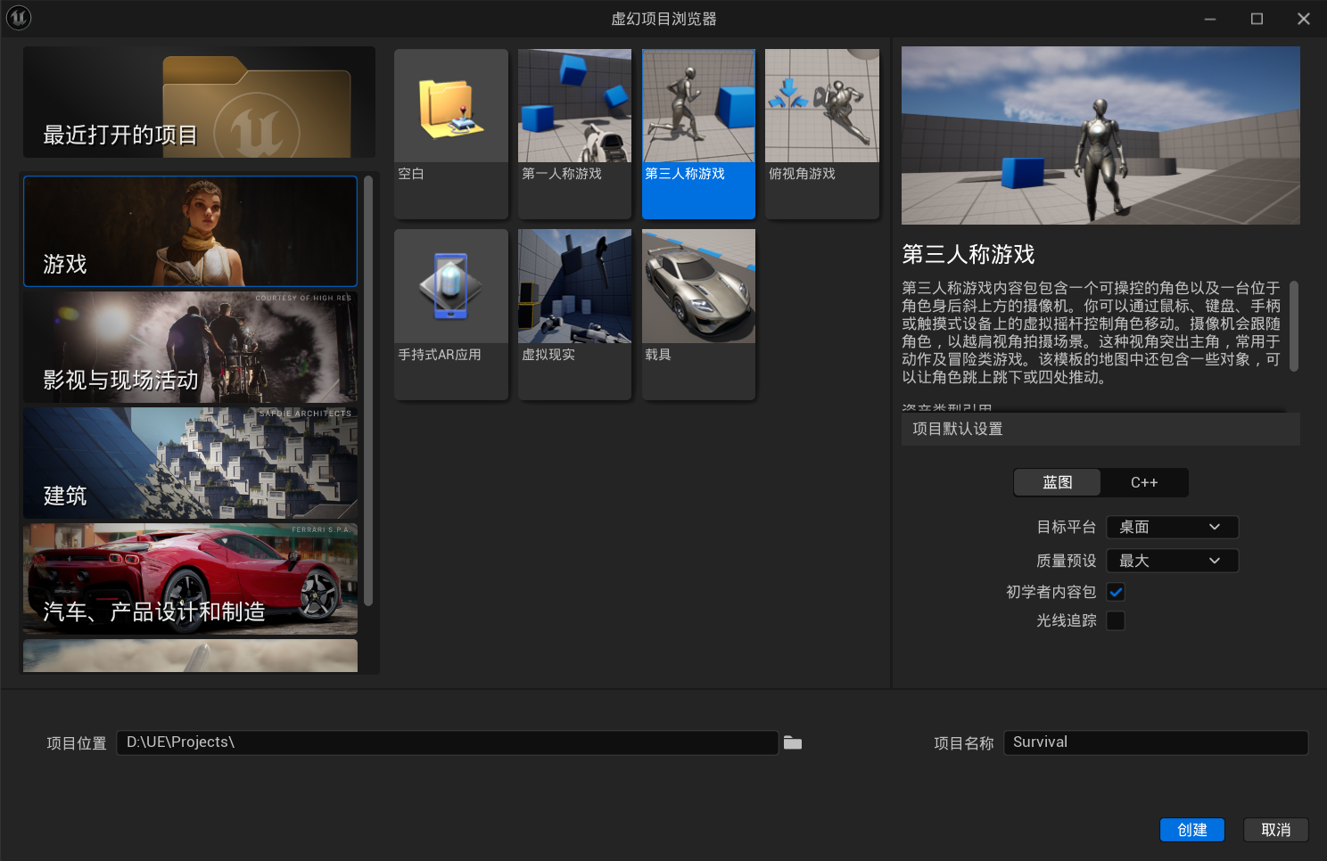This screenshot has height=861, width=1327.
Task: Open the 质量预设 dropdown
Action: pyautogui.click(x=1172, y=561)
